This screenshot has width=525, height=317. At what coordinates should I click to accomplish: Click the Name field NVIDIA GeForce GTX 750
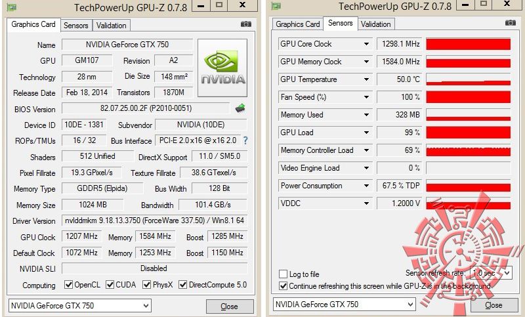pos(127,45)
